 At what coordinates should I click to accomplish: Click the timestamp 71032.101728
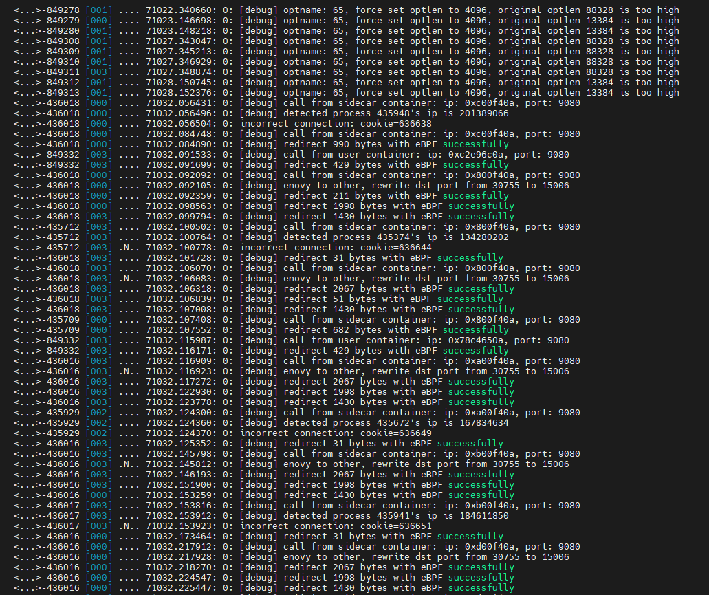[179, 258]
